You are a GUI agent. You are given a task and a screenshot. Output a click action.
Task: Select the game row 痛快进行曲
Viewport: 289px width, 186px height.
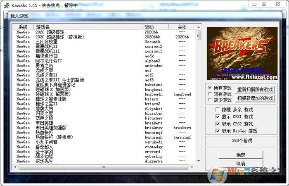coord(103,56)
